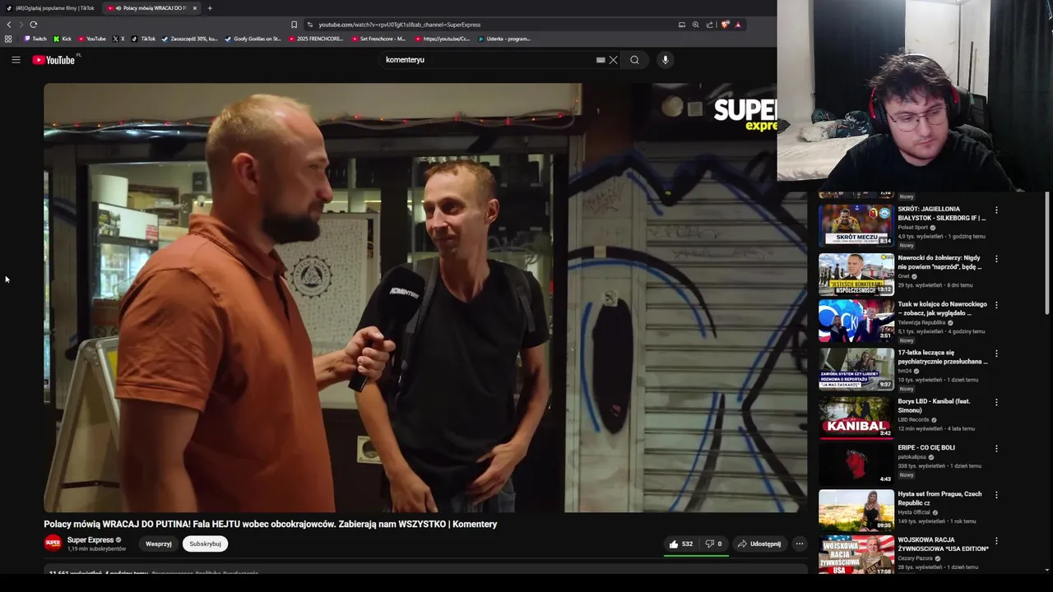Image resolution: width=1053 pixels, height=592 pixels.
Task: Go to the YouTube home logo
Action: (54, 60)
